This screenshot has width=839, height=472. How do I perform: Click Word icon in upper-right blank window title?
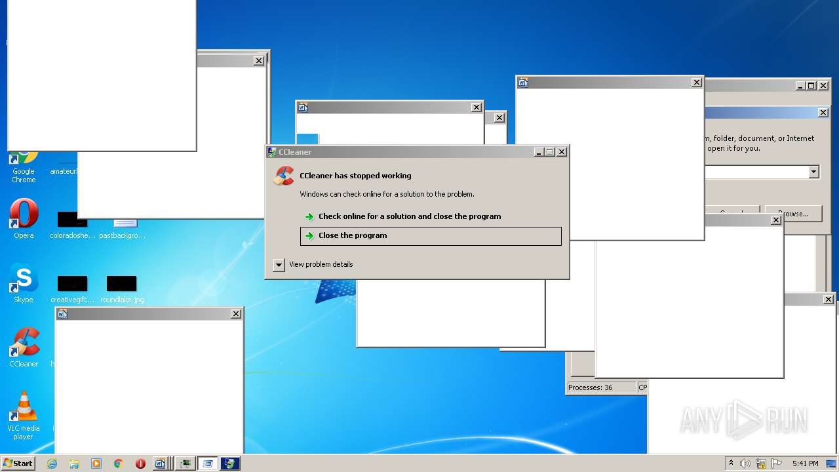(523, 83)
